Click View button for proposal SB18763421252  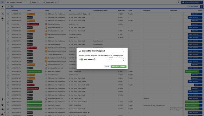click(197, 85)
